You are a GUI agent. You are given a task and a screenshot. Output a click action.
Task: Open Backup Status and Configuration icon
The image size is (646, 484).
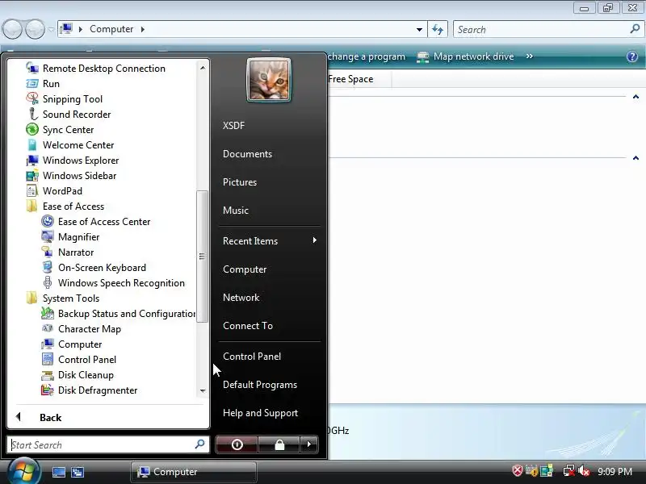tap(48, 313)
